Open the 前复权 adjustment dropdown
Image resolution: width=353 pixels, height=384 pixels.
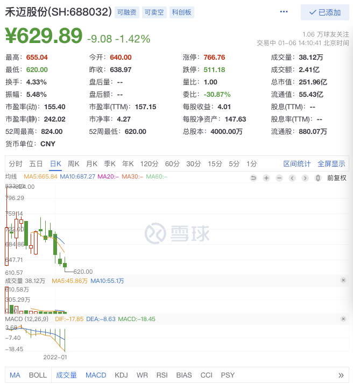(x=337, y=178)
